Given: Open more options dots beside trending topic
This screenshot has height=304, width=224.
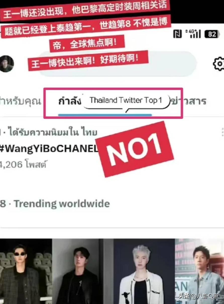Looking at the screenshot, I should point(222,132).
